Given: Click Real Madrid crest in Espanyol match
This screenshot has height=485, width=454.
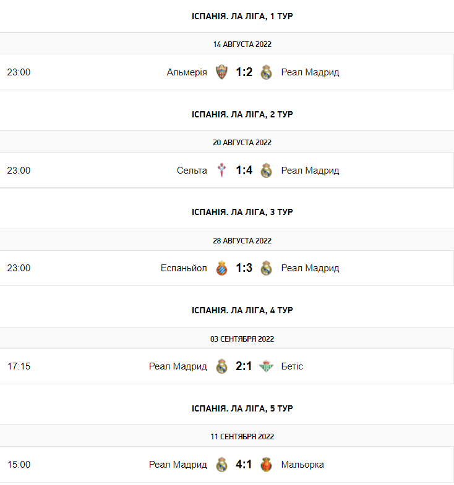Looking at the screenshot, I should tap(266, 268).
